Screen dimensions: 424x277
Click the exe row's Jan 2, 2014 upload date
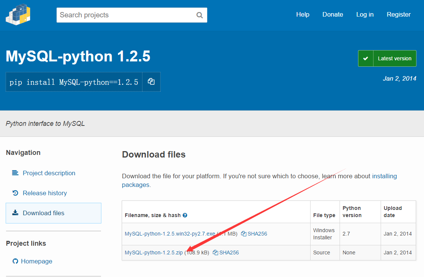point(398,234)
